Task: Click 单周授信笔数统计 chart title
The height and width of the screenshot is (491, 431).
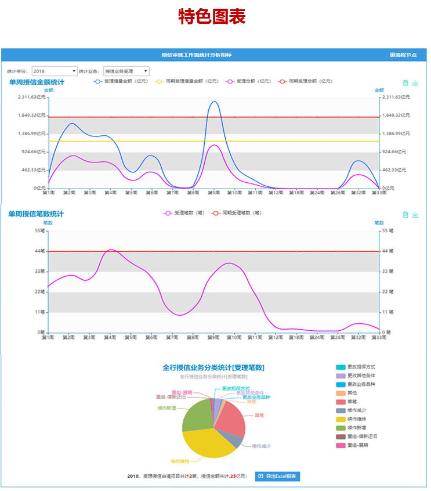Action: pyautogui.click(x=36, y=214)
